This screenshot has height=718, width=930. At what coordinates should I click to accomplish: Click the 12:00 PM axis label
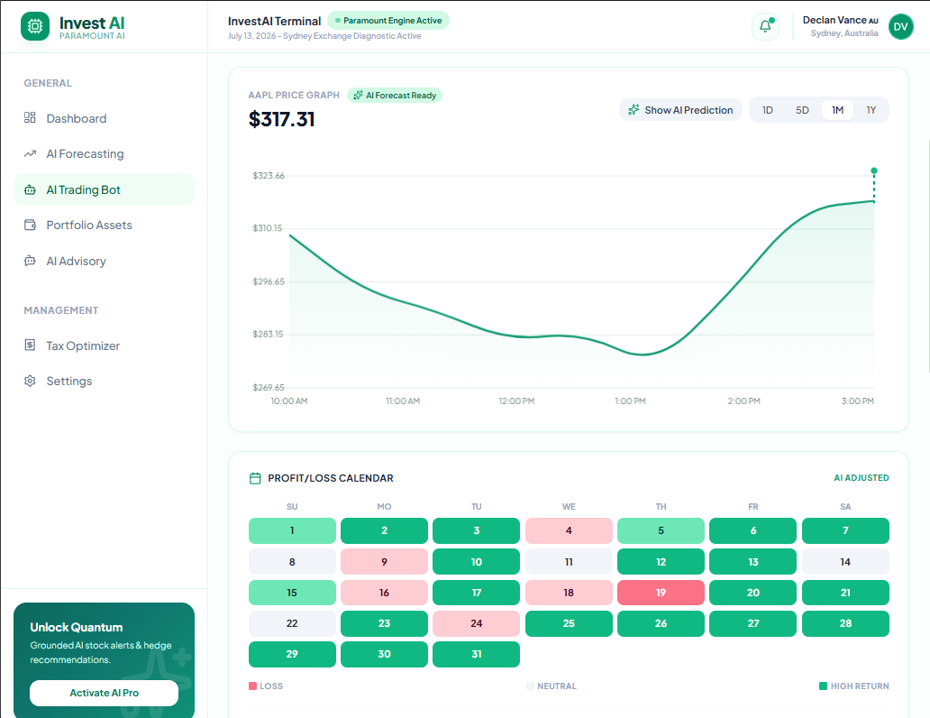516,401
